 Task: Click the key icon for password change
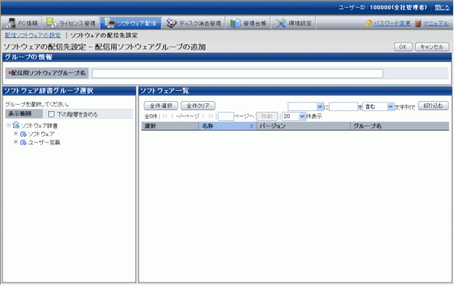click(368, 23)
